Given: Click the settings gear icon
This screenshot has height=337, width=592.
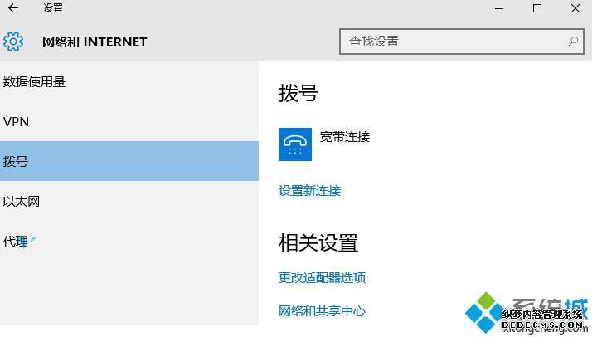Looking at the screenshot, I should tap(13, 42).
